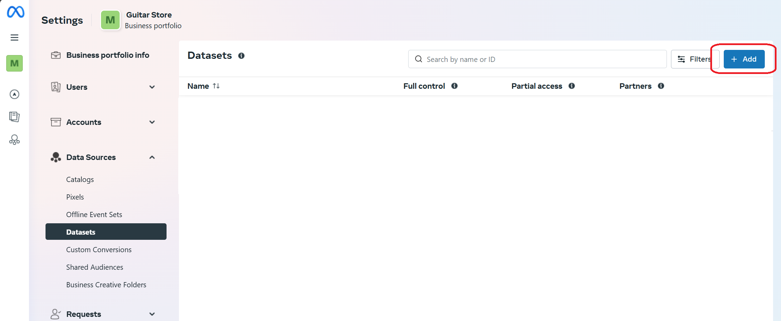Screen dimensions: 781x321
Task: Sort datasets by Name arrows
Action: click(216, 86)
